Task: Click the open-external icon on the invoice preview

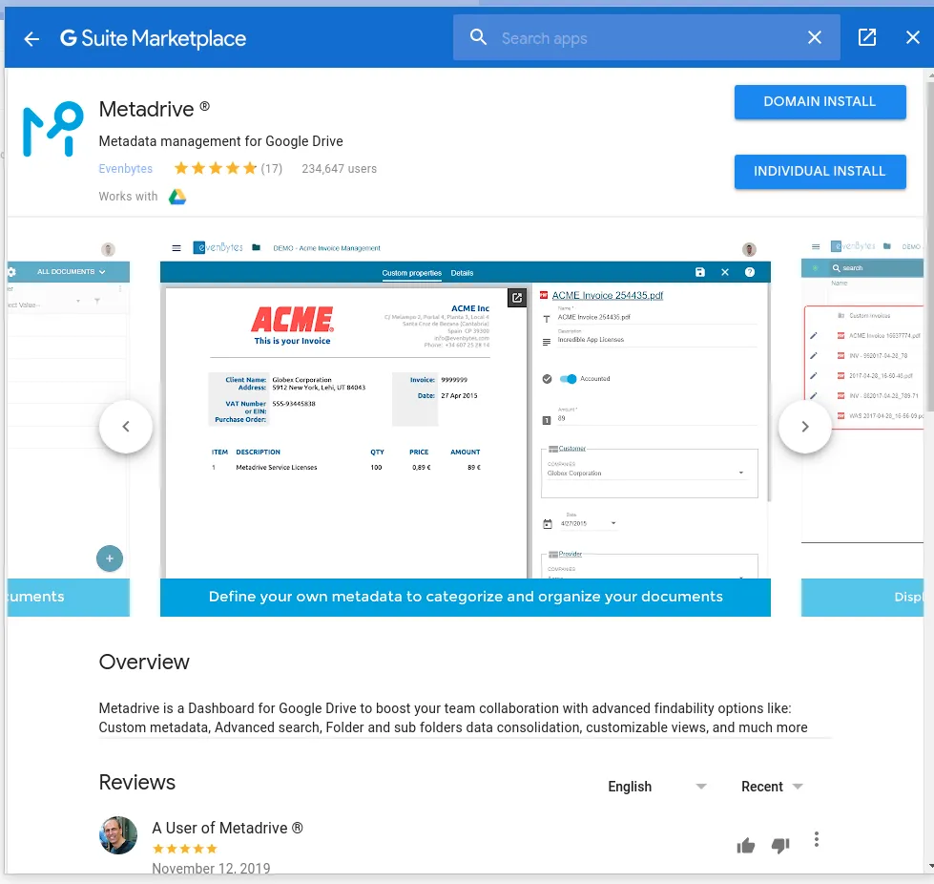Action: (x=516, y=298)
